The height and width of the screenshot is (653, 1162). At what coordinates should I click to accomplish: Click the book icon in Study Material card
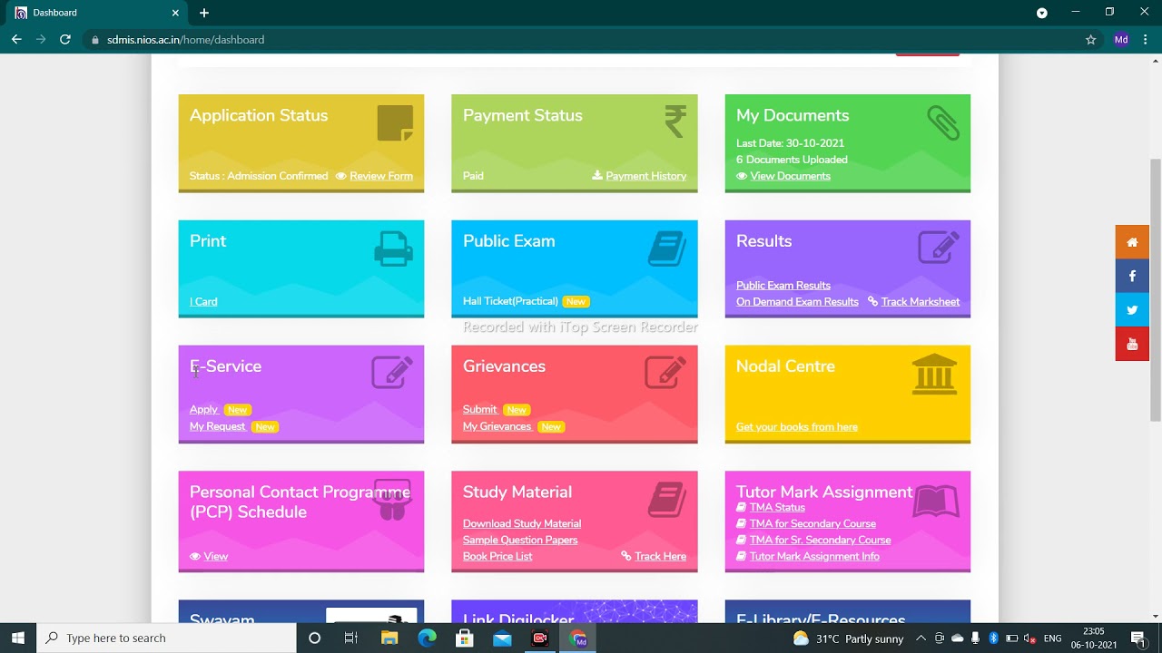click(x=667, y=500)
